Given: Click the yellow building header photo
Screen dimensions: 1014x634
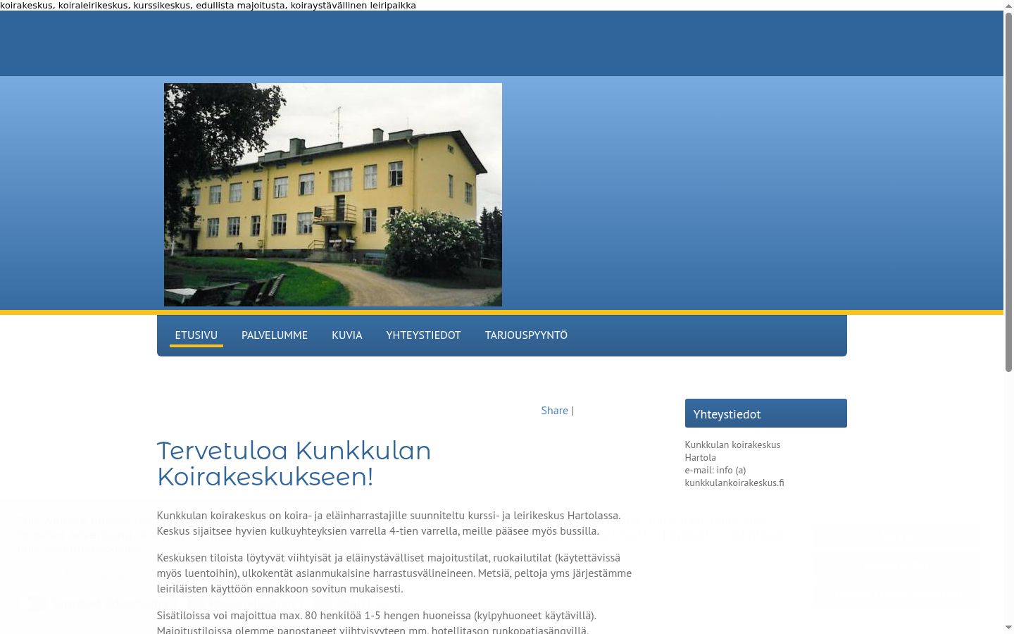Looking at the screenshot, I should (x=333, y=194).
